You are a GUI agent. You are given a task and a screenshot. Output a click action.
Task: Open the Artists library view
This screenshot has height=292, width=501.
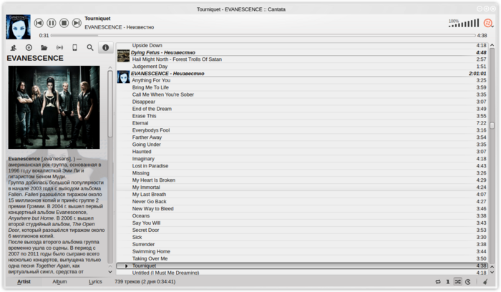14,48
